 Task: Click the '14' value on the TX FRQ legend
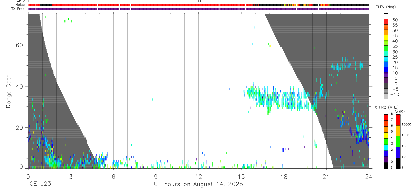[392, 137]
